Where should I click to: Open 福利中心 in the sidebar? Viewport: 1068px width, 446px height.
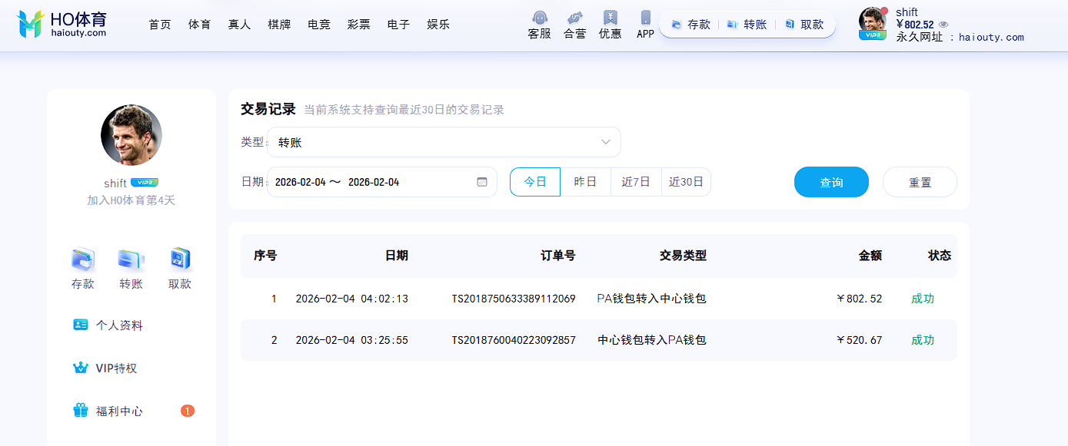point(119,411)
